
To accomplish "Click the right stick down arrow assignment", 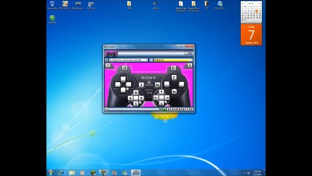I will click(161, 103).
